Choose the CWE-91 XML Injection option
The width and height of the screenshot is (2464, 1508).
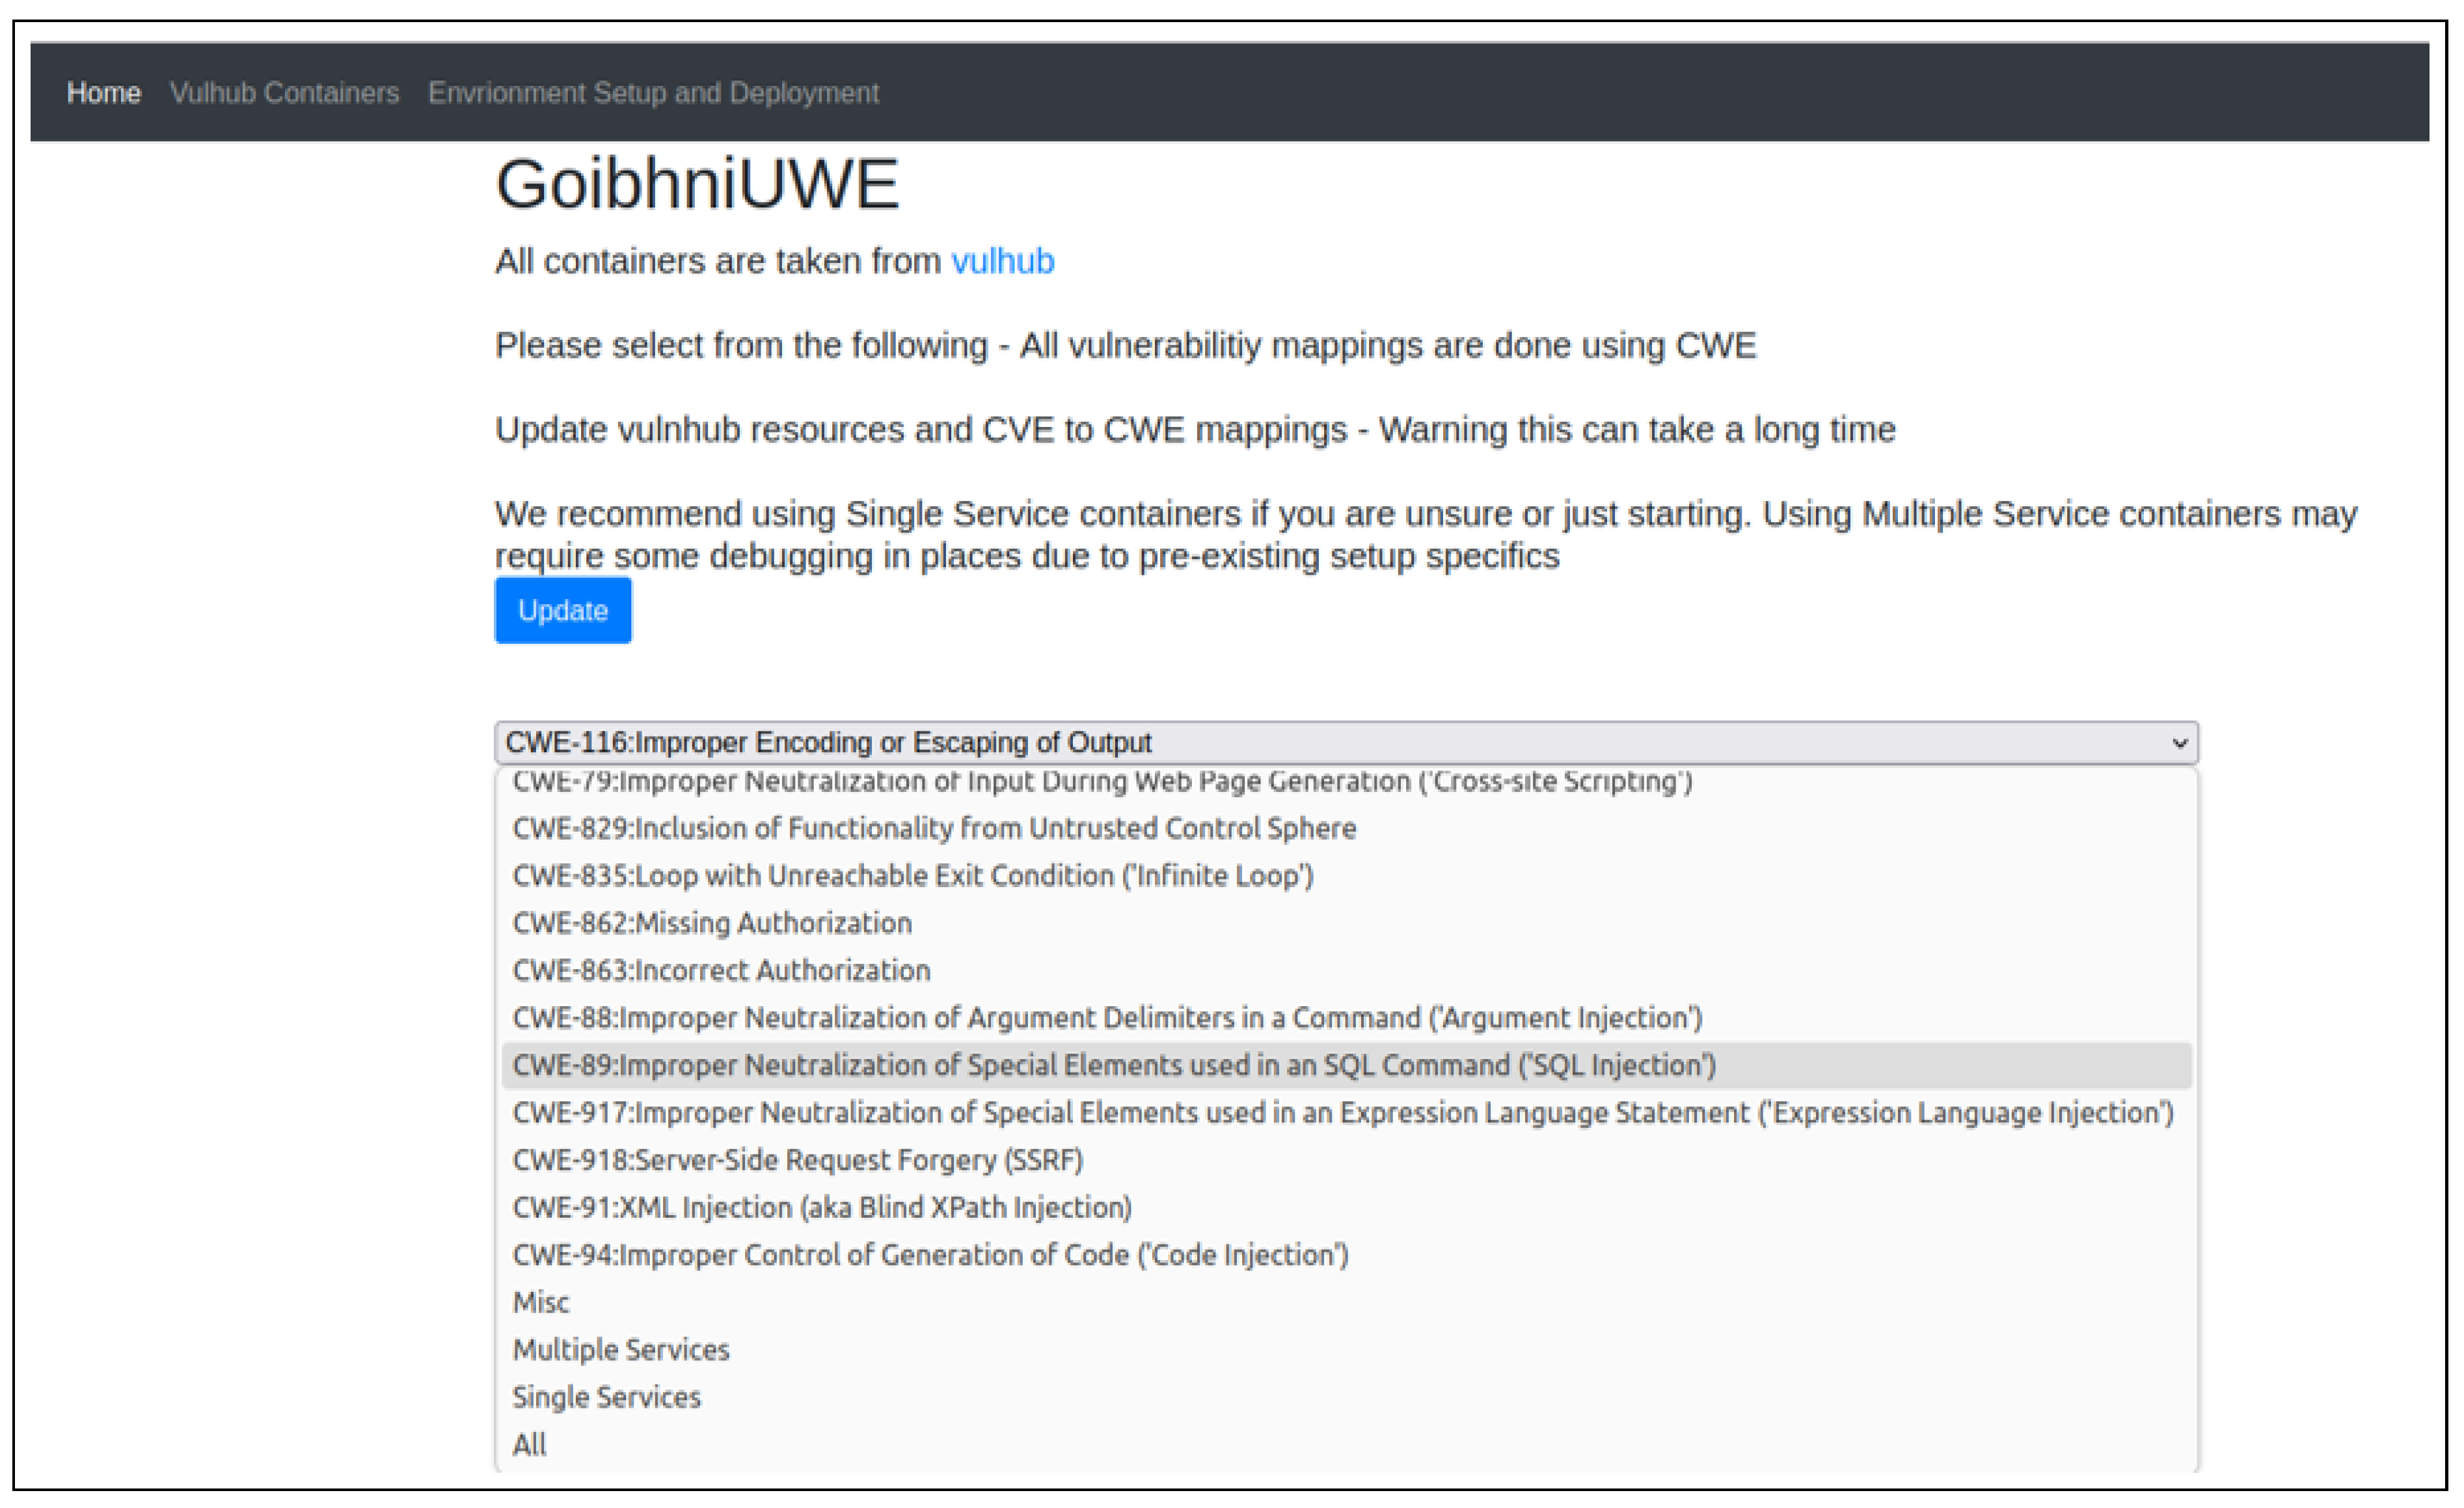(821, 1208)
